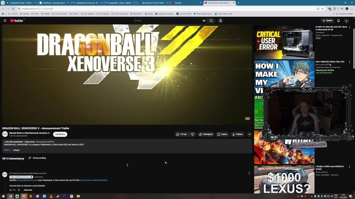Open the Just Anime GIFS bookmark

tap(184, 14)
